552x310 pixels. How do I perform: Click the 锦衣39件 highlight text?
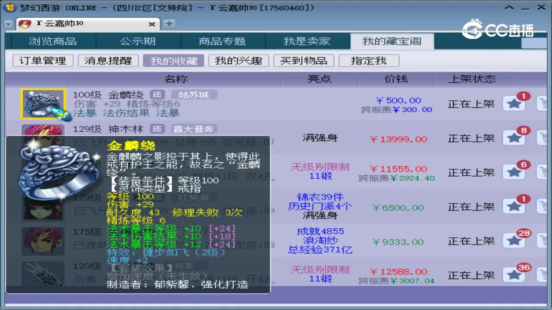click(x=320, y=197)
